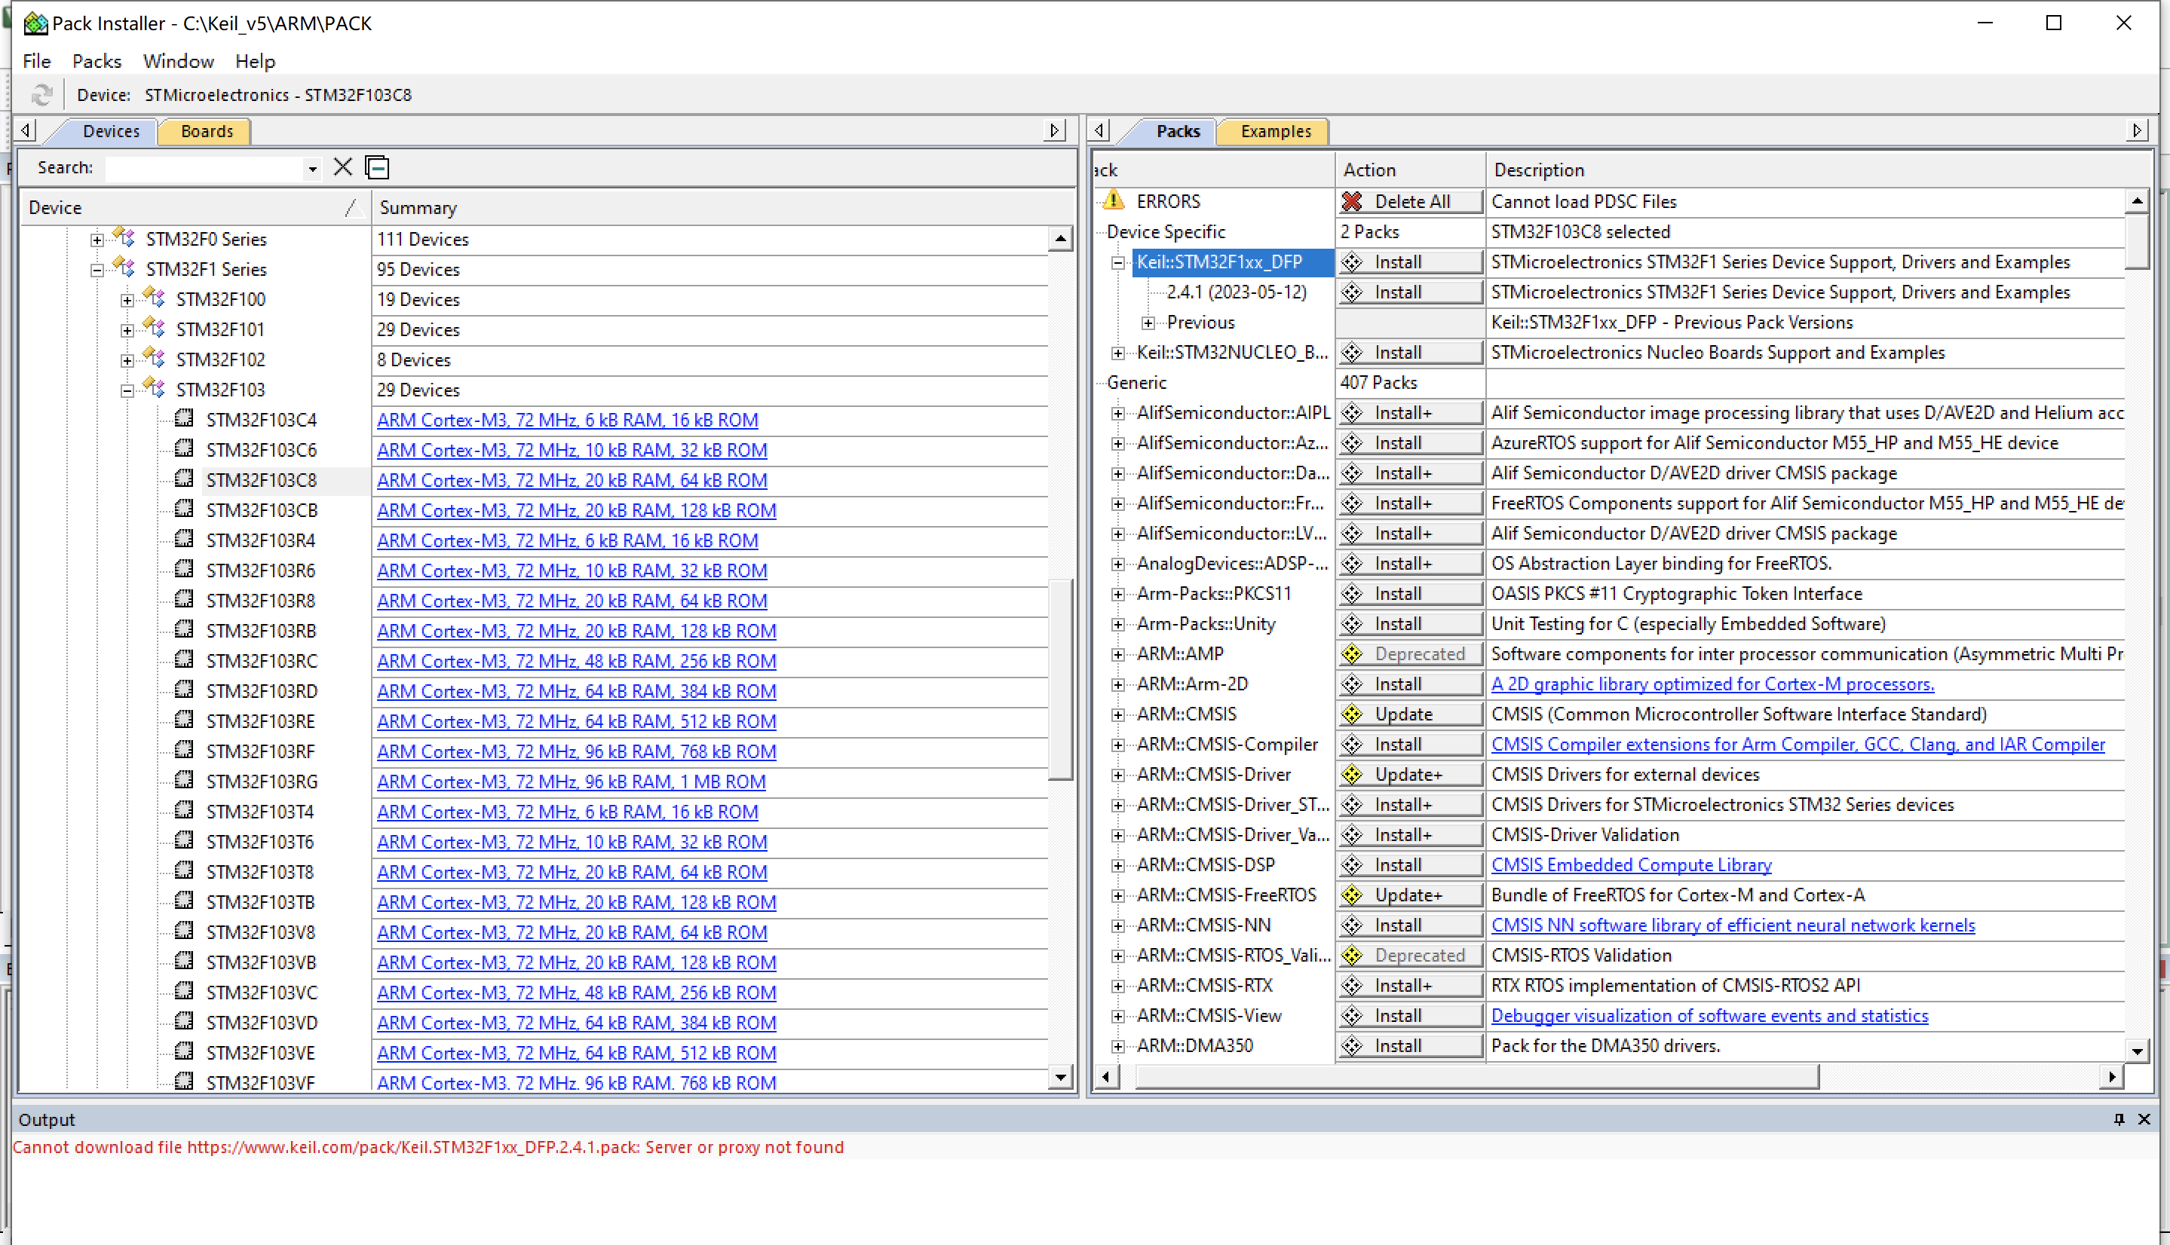Expand the ARM::CMSIS pack node
The height and width of the screenshot is (1245, 2170).
coord(1118,715)
